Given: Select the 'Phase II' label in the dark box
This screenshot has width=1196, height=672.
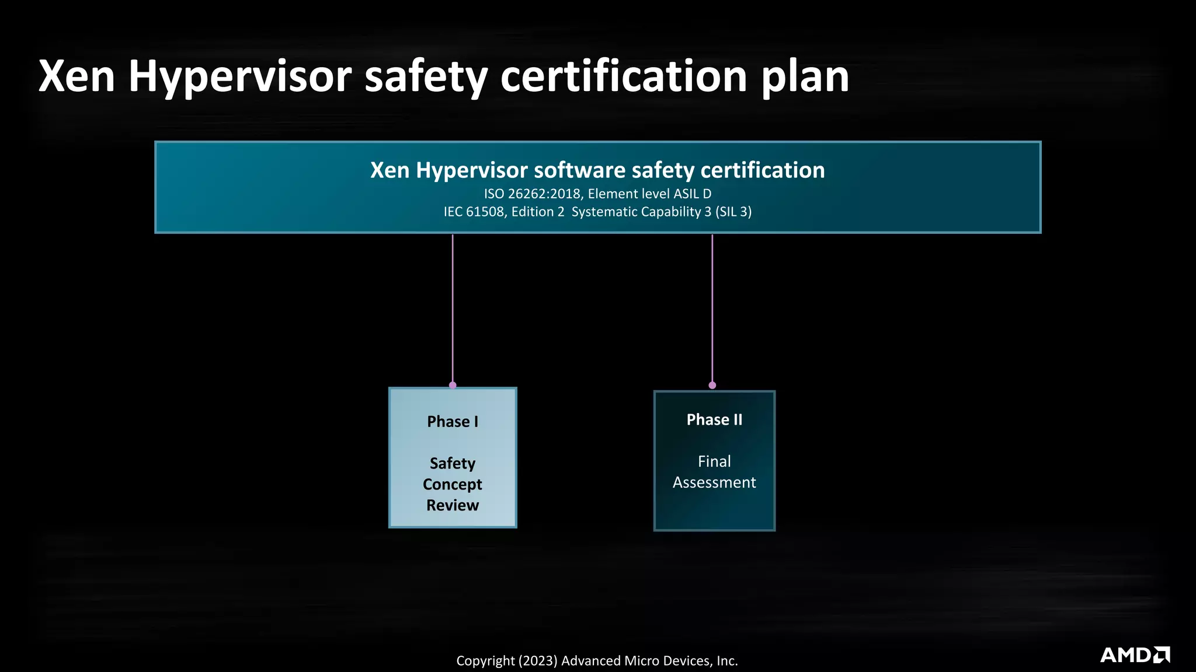Looking at the screenshot, I should pyautogui.click(x=714, y=419).
